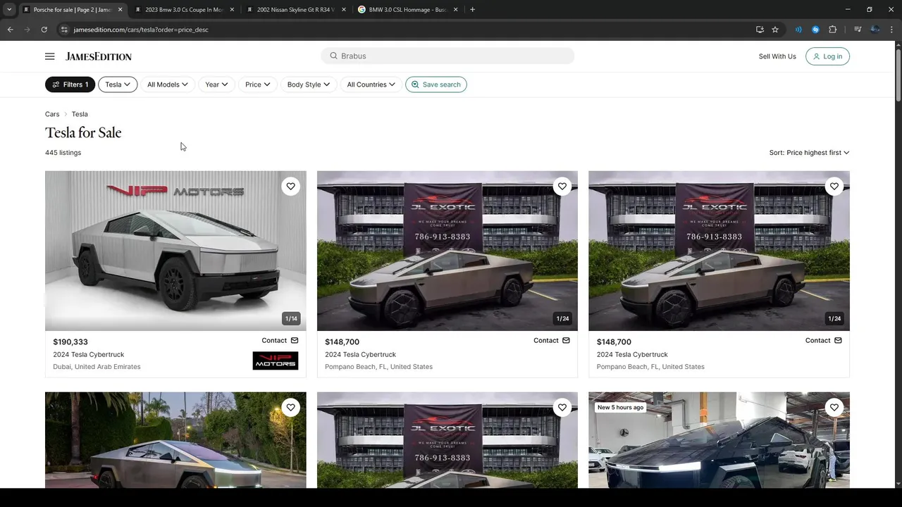Screen dimensions: 902x507
Task: Favorite the $190,333 Dubai Cybertruck with the heart
Action: tap(290, 186)
